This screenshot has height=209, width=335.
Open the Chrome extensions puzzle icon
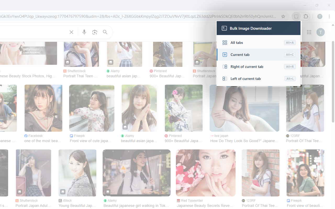[306, 16]
